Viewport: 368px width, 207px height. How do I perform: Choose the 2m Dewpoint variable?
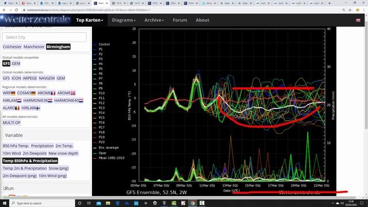pos(34,154)
